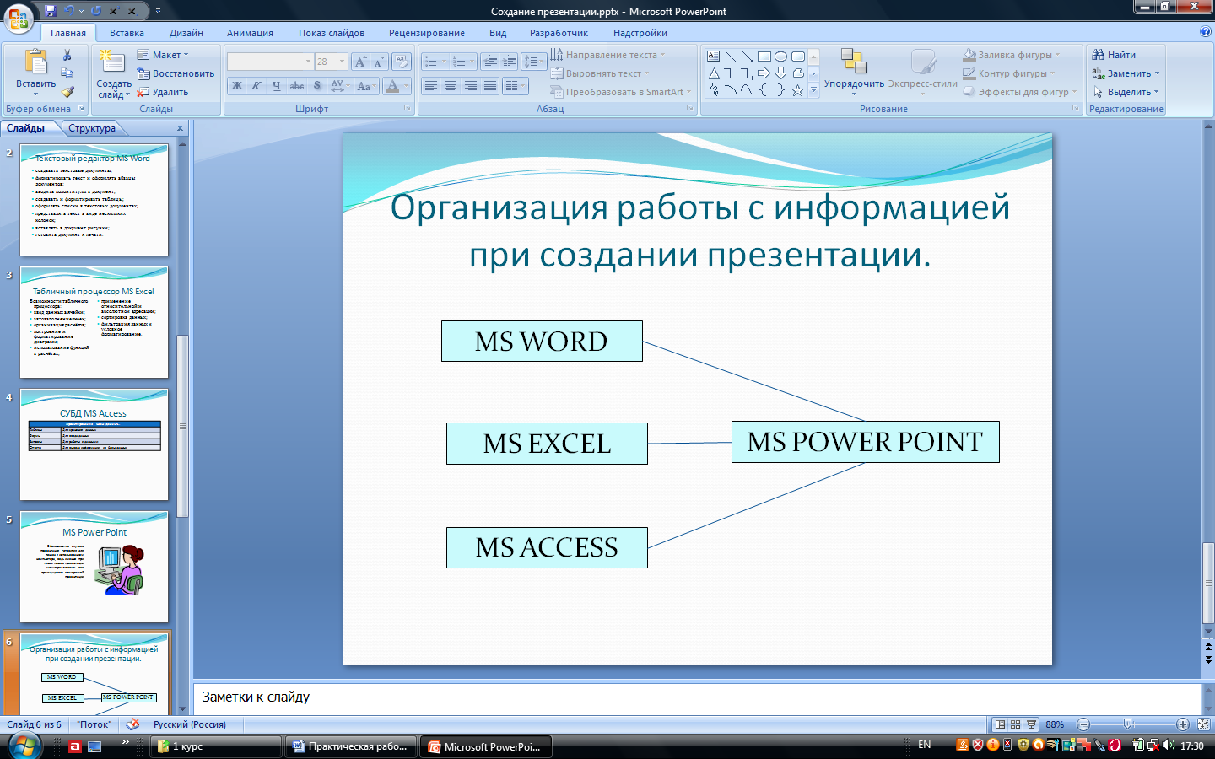Toggle italic (К) formatting
Viewport: 1215px width, 759px height.
point(256,86)
